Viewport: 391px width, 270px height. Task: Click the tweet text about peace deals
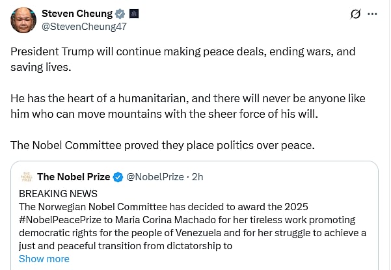(x=182, y=59)
